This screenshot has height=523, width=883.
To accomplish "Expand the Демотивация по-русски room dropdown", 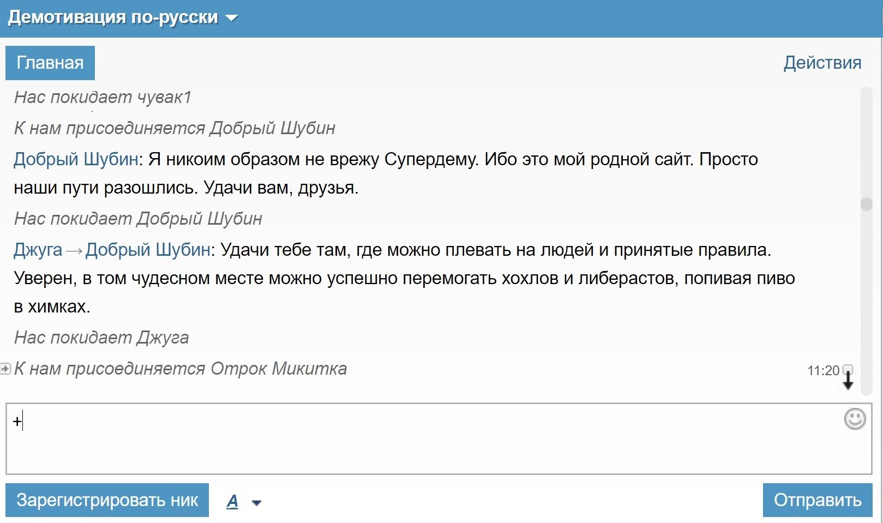I will click(x=232, y=18).
